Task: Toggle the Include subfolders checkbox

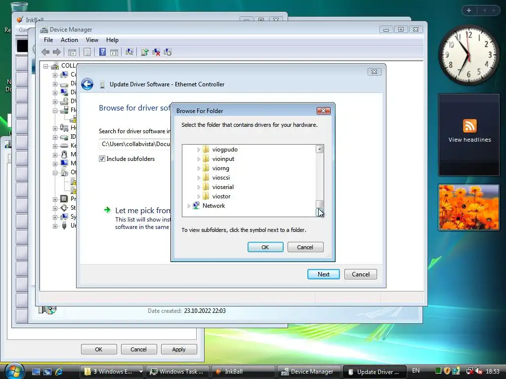Action: (x=102, y=158)
